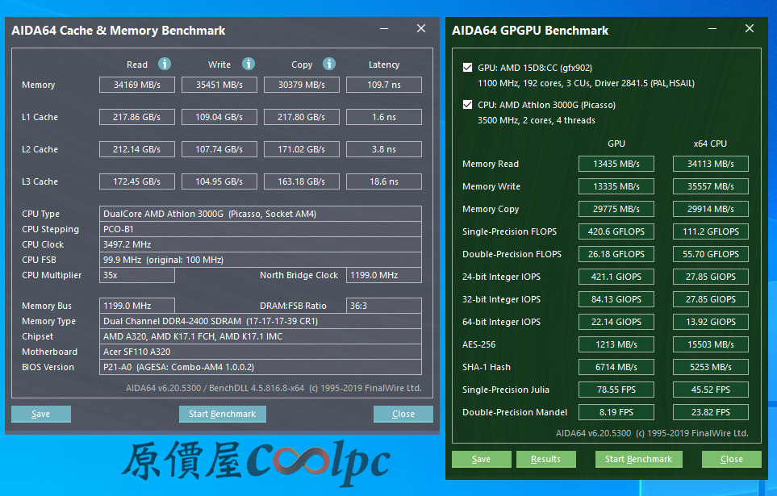Select CPU Double-Precision Mandel 23.82 FPS
The image size is (777, 496).
tap(711, 412)
